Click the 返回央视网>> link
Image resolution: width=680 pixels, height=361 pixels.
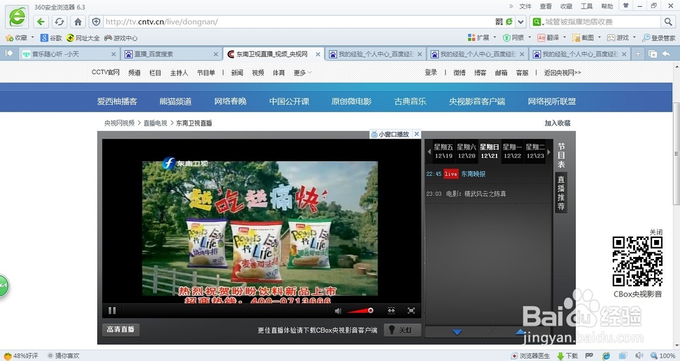click(x=562, y=72)
